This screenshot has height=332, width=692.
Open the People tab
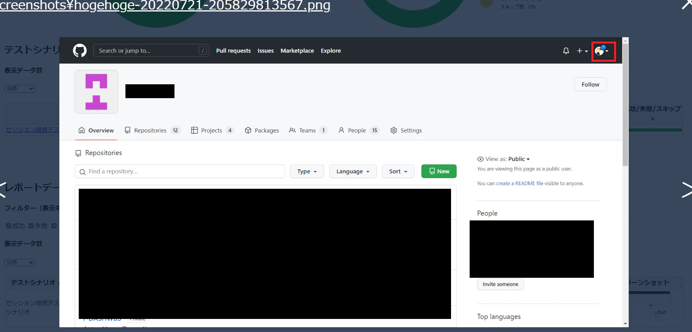click(x=359, y=130)
